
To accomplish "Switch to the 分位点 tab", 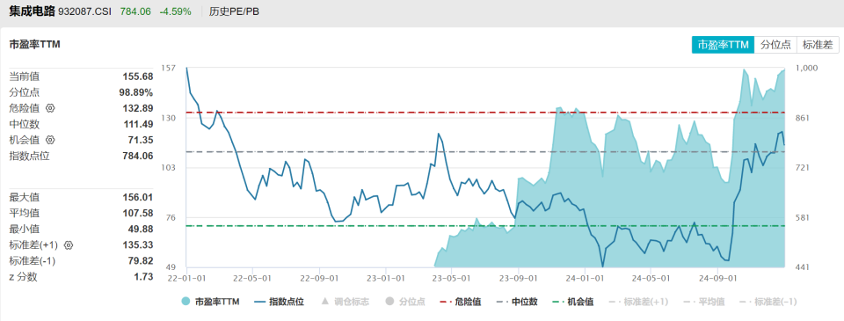I will click(775, 45).
